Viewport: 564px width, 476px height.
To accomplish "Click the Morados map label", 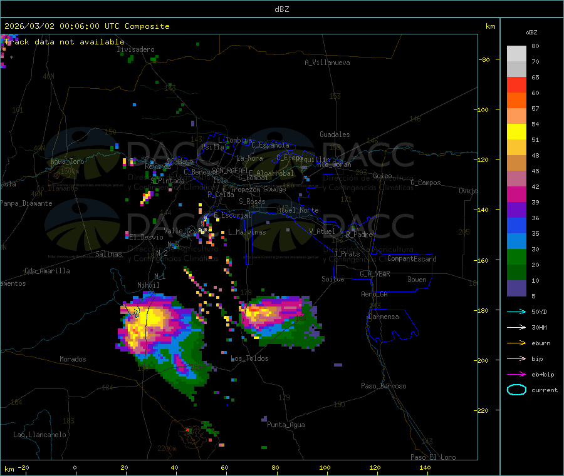I will pos(73,359).
